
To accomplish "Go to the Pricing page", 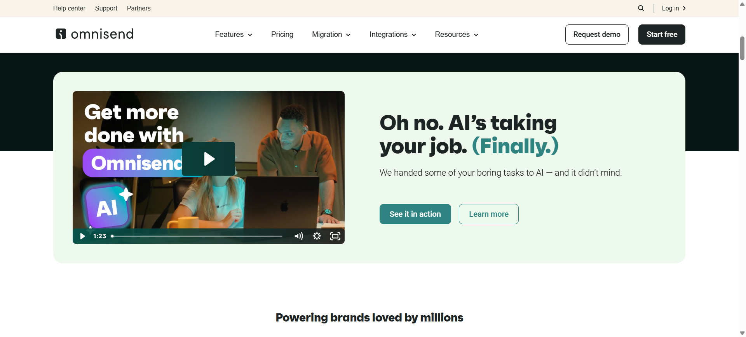I will [x=282, y=35].
